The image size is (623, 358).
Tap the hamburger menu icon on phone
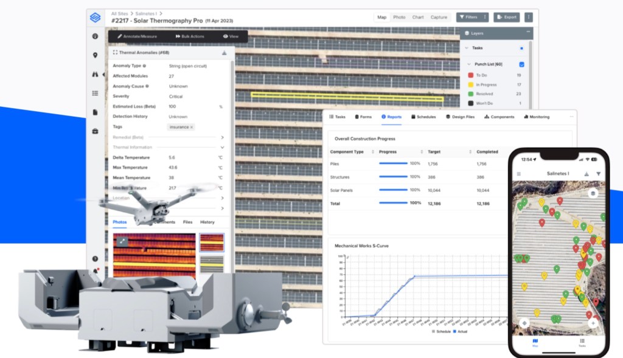[519, 174]
